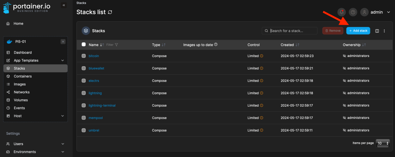This screenshot has height=157, width=395.
Task: Click the refresh icon beside Stacks list
Action: (110, 12)
